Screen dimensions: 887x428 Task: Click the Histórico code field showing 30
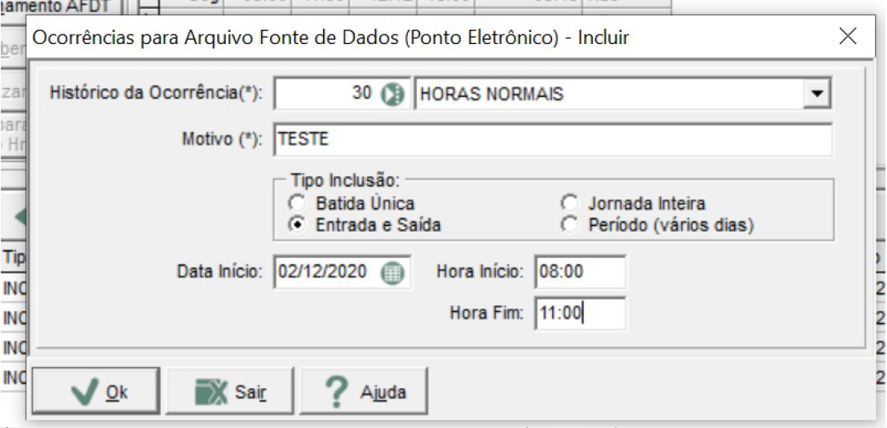pyautogui.click(x=326, y=95)
